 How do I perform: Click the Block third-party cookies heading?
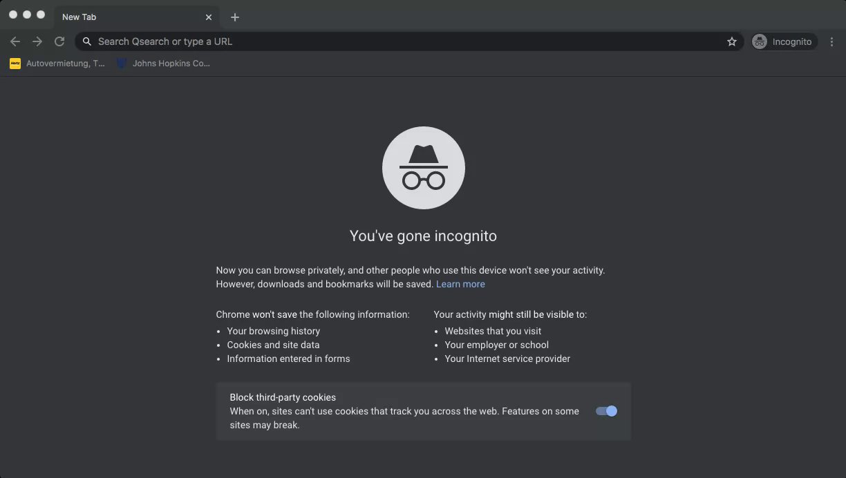tap(283, 397)
